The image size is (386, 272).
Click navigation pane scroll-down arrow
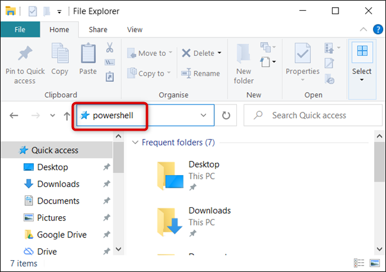(118, 249)
